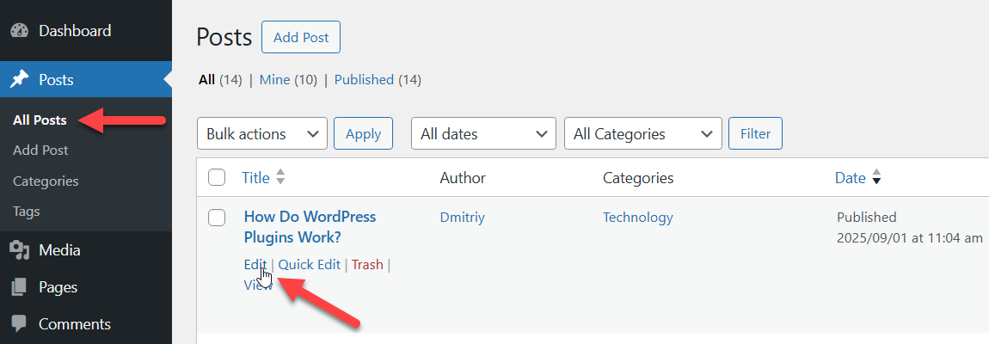989x344 pixels.
Task: Go to Categories submenu item
Action: (46, 181)
